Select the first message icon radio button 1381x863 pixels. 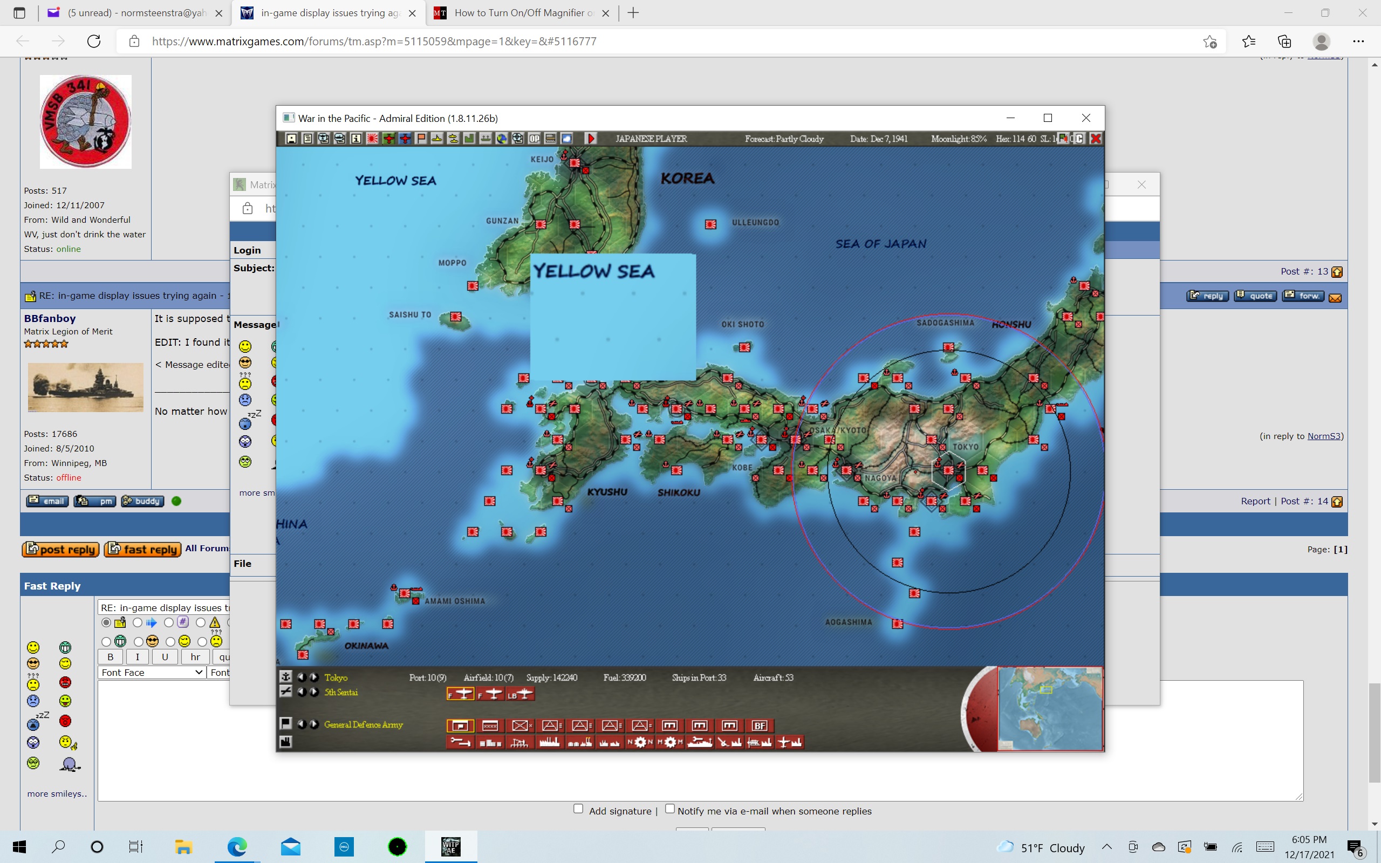[106, 622]
